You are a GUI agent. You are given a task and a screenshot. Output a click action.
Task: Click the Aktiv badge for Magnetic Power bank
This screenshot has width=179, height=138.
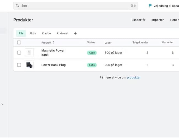point(92,53)
